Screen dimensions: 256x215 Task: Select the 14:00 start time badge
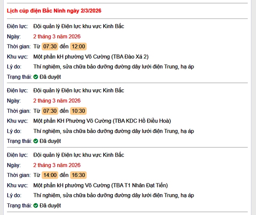[x=50, y=175]
